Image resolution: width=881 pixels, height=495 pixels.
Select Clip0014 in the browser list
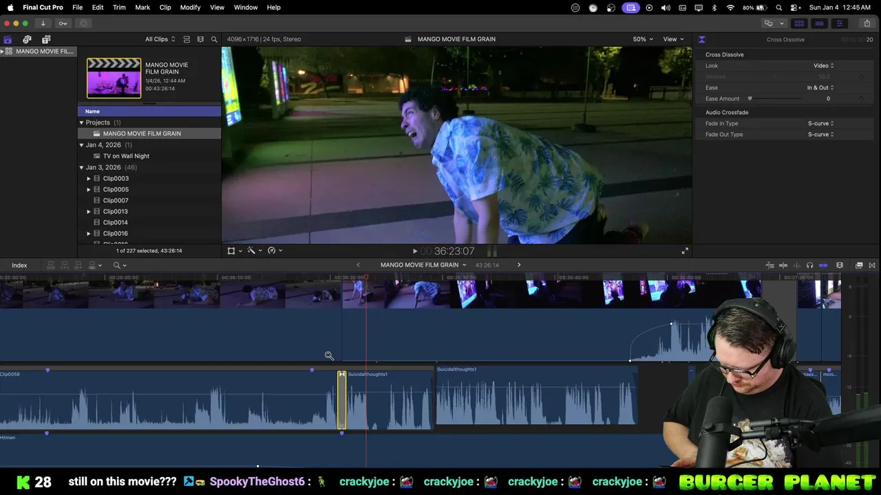click(x=116, y=223)
